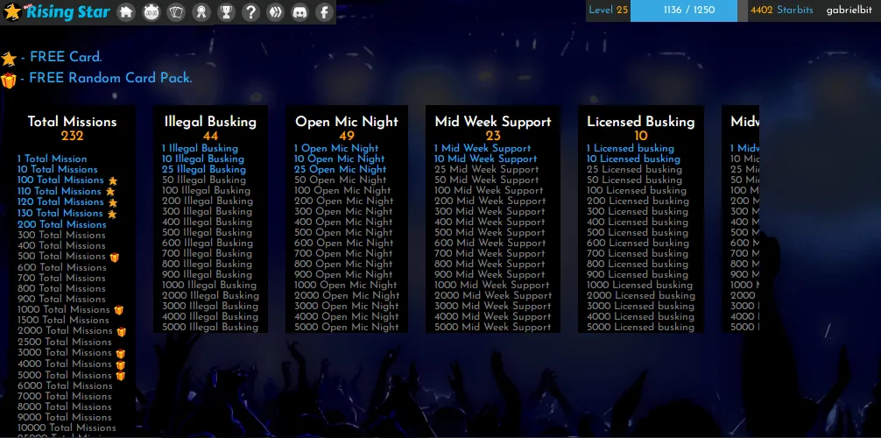Click the 1000 Illegal Busking row
This screenshot has width=881, height=438.
click(209, 285)
